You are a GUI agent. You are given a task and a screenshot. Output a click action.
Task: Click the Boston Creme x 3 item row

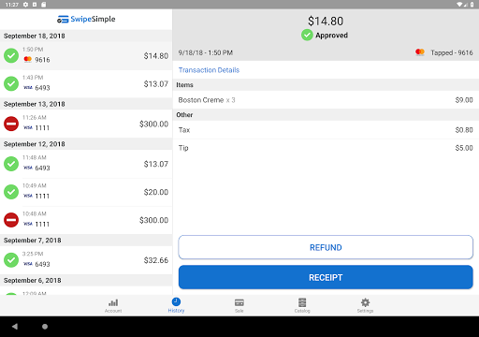[326, 100]
